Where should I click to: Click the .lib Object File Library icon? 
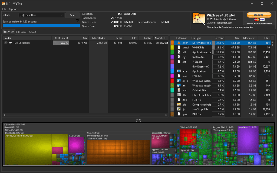pos(179,95)
